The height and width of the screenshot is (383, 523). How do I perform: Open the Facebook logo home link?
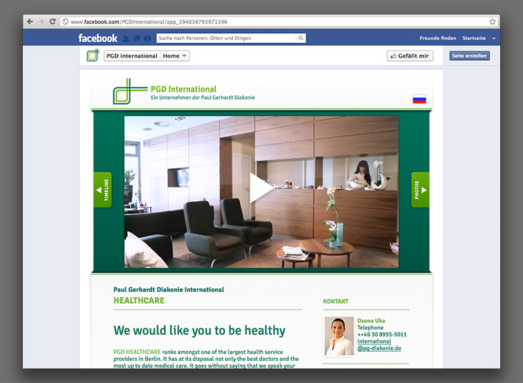pyautogui.click(x=98, y=38)
